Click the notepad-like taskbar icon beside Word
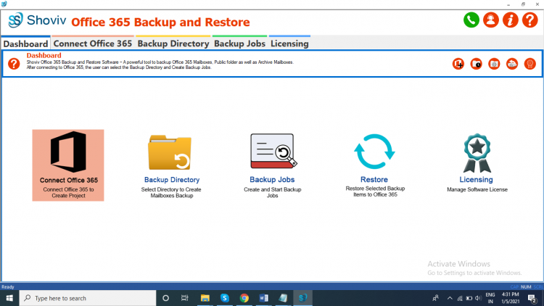The image size is (544, 306). click(283, 298)
